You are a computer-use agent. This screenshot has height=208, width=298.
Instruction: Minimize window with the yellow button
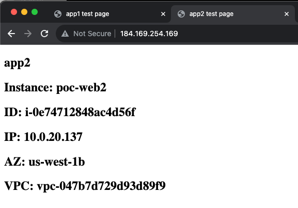tap(24, 12)
